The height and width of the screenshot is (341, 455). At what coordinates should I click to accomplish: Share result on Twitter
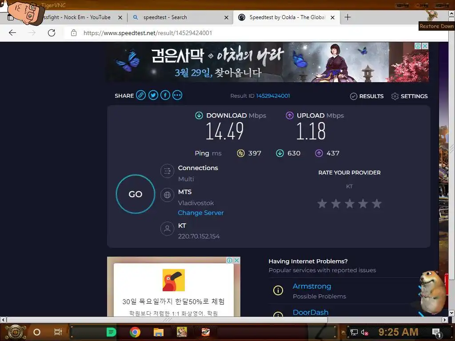coord(153,95)
